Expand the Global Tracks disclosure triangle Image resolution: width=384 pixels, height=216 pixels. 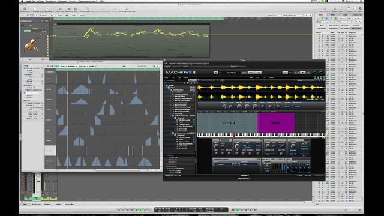coord(22,21)
